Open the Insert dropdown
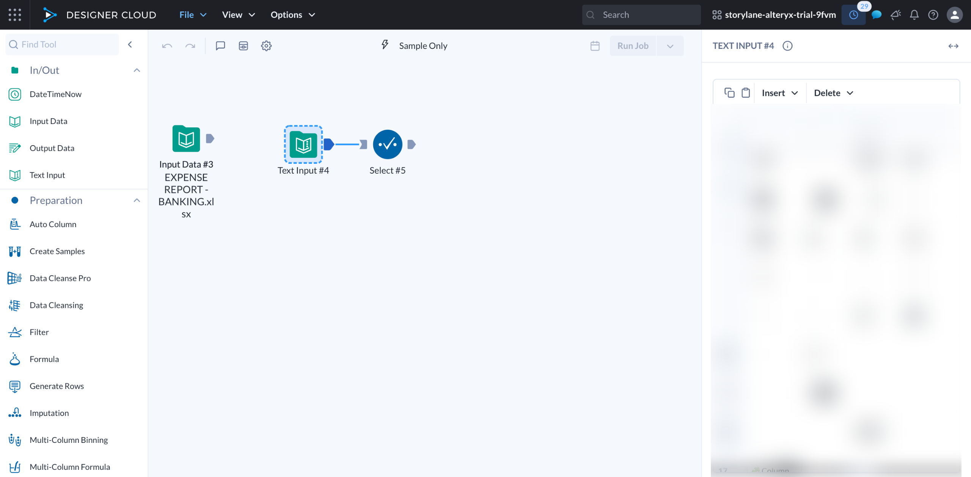 tap(780, 93)
